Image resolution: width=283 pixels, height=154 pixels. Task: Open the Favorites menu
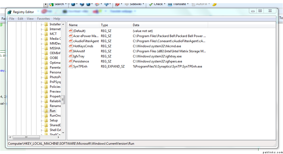[43, 19]
